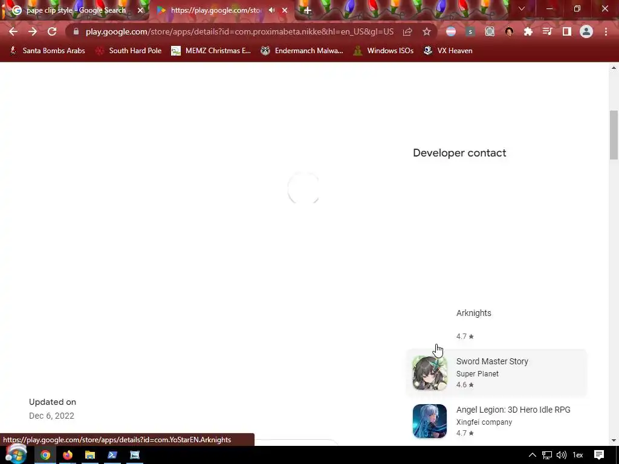Open the notification center icon
Image resolution: width=619 pixels, height=464 pixels.
[x=599, y=455]
